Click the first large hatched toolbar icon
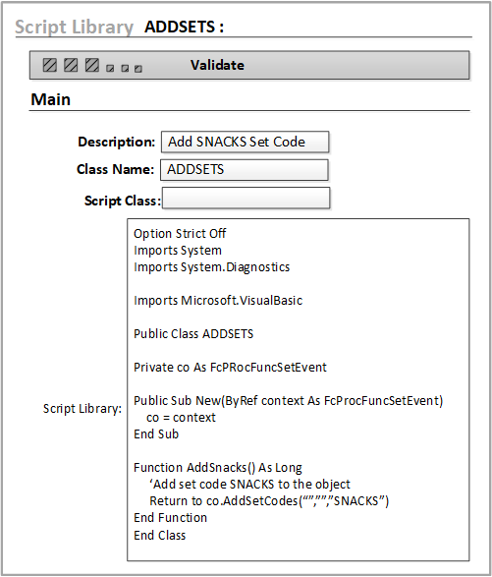 tap(50, 65)
